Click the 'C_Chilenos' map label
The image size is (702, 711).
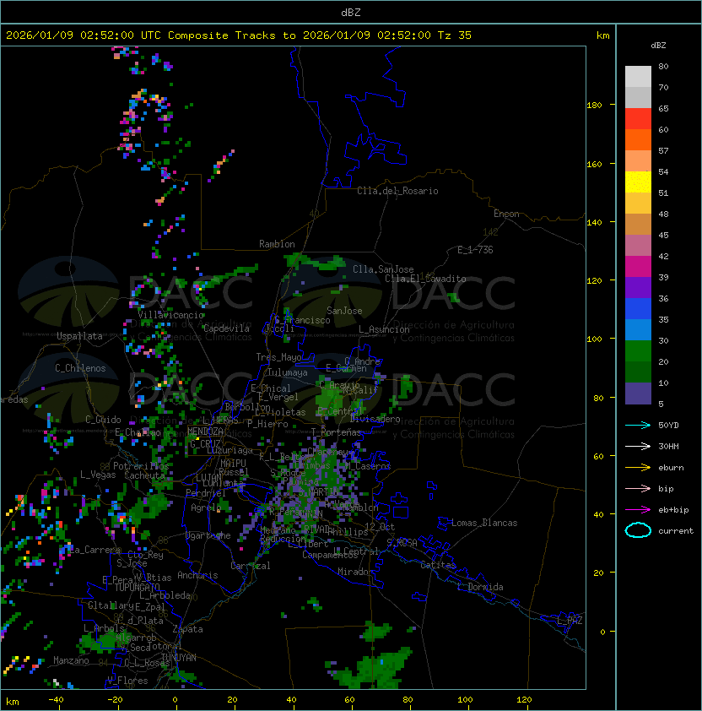(80, 368)
